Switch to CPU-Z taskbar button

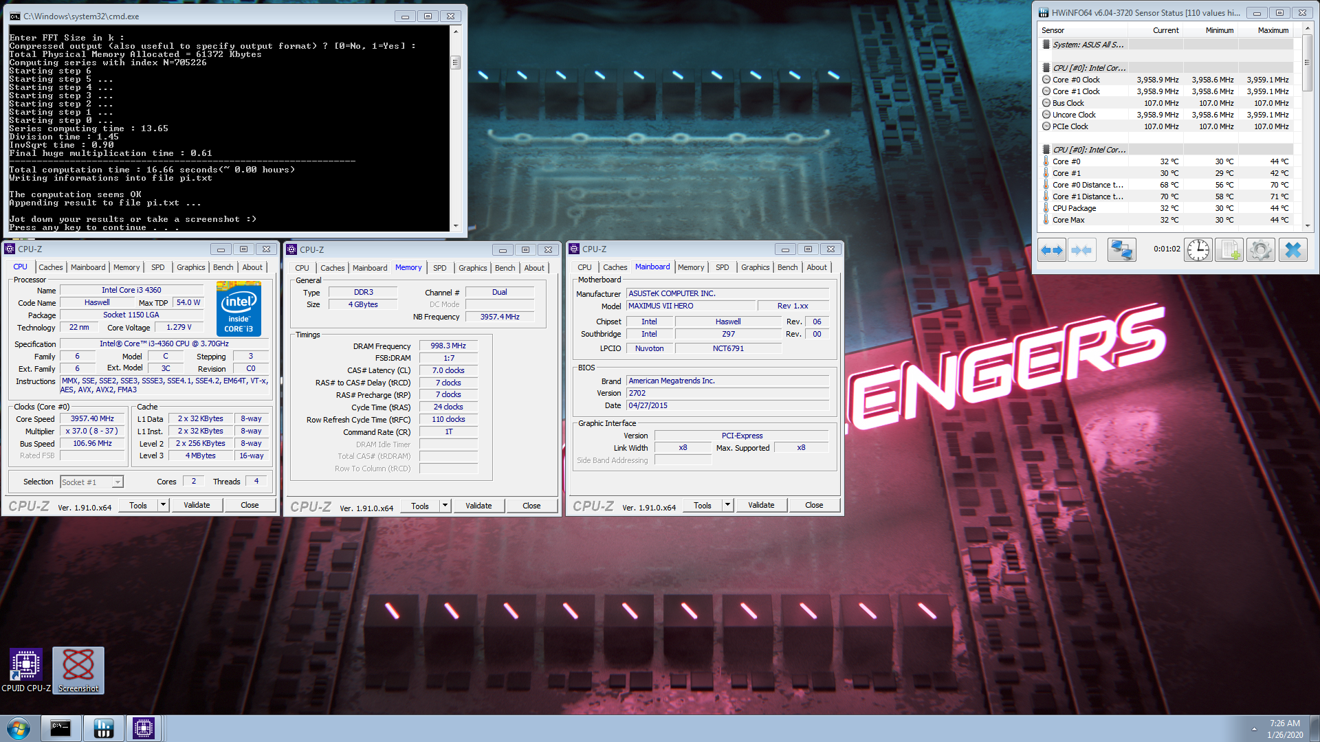pos(144,728)
